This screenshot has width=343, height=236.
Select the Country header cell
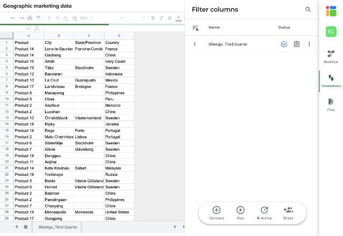click(x=119, y=42)
